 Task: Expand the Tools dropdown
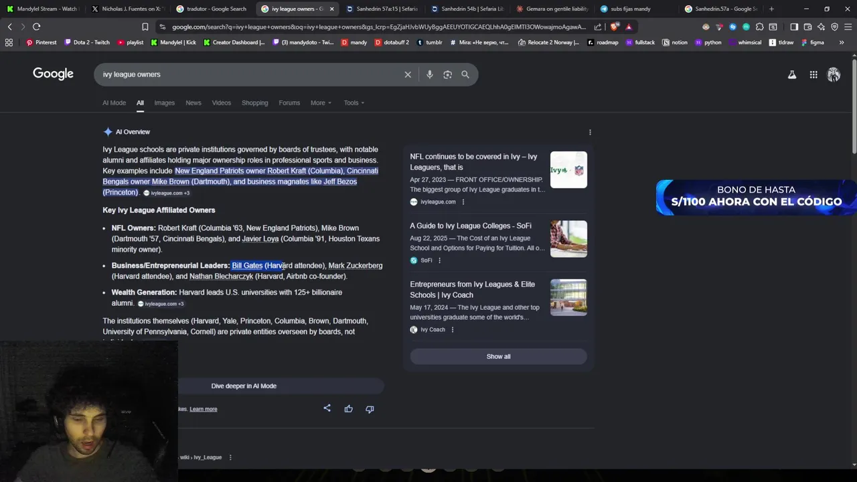click(354, 102)
